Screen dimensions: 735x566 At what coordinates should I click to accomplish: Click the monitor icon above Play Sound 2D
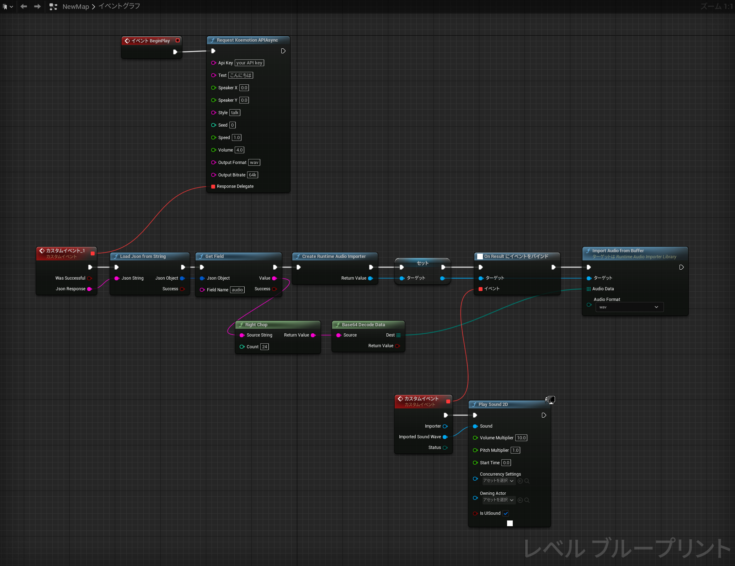coord(550,400)
